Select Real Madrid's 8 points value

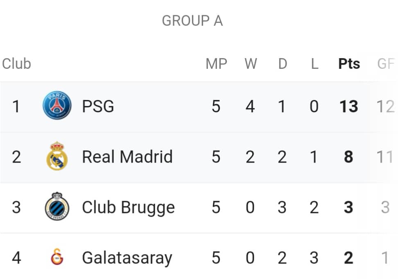click(x=348, y=157)
